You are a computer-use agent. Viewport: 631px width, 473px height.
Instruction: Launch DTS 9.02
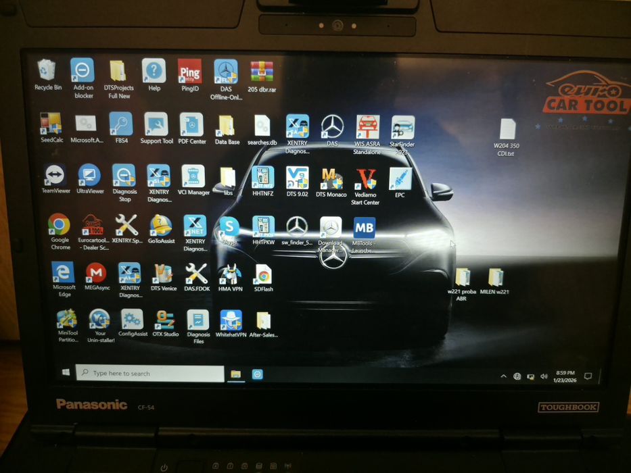[298, 178]
